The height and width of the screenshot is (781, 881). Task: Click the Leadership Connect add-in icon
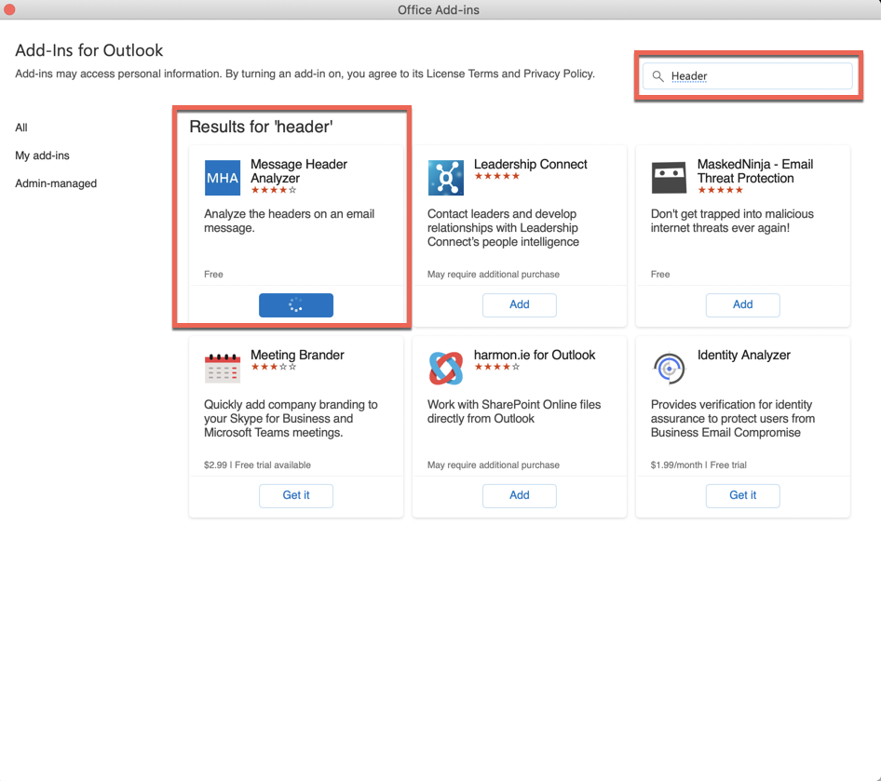445,178
